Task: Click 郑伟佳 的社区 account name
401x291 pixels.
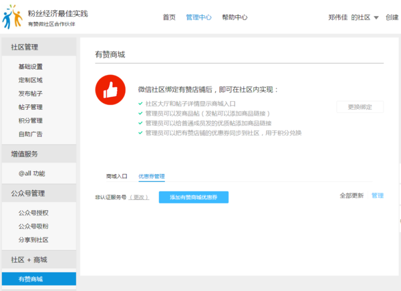Action: pos(349,17)
